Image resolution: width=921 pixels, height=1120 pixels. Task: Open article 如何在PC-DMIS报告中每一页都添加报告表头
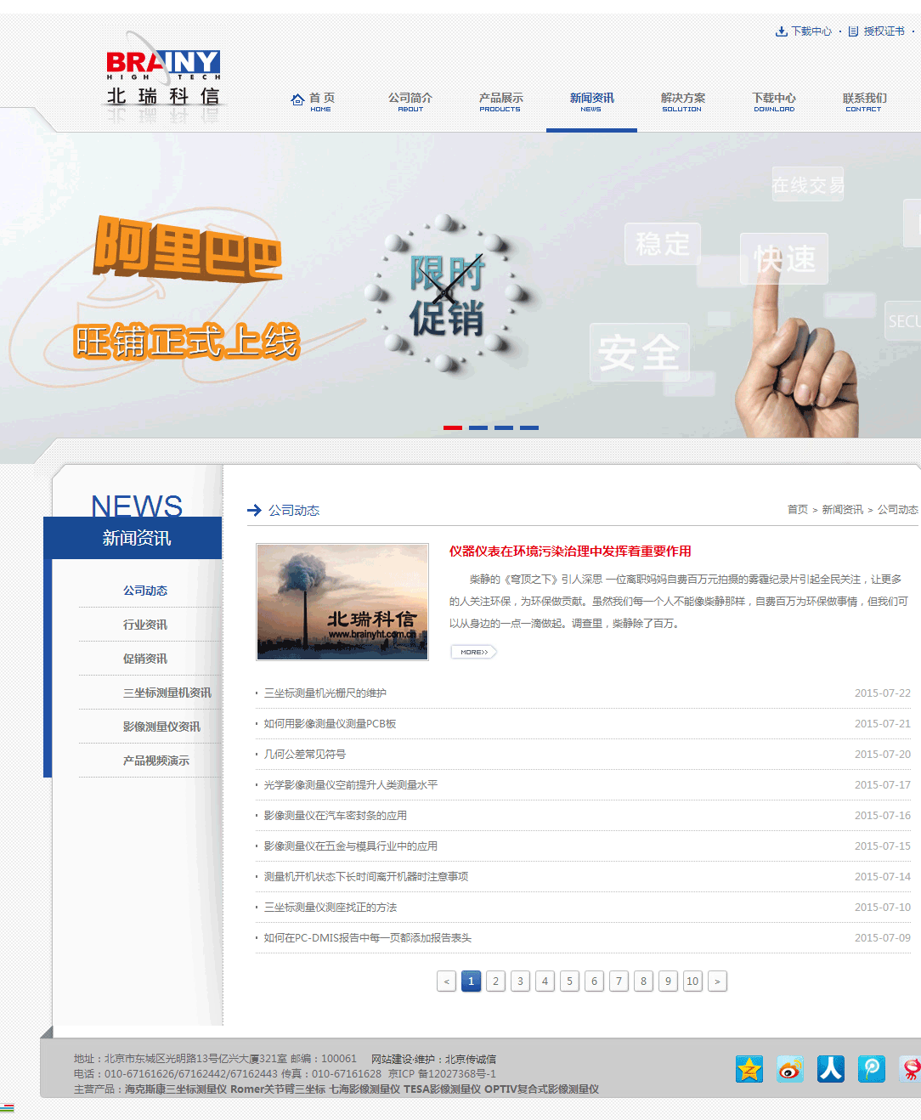[368, 938]
